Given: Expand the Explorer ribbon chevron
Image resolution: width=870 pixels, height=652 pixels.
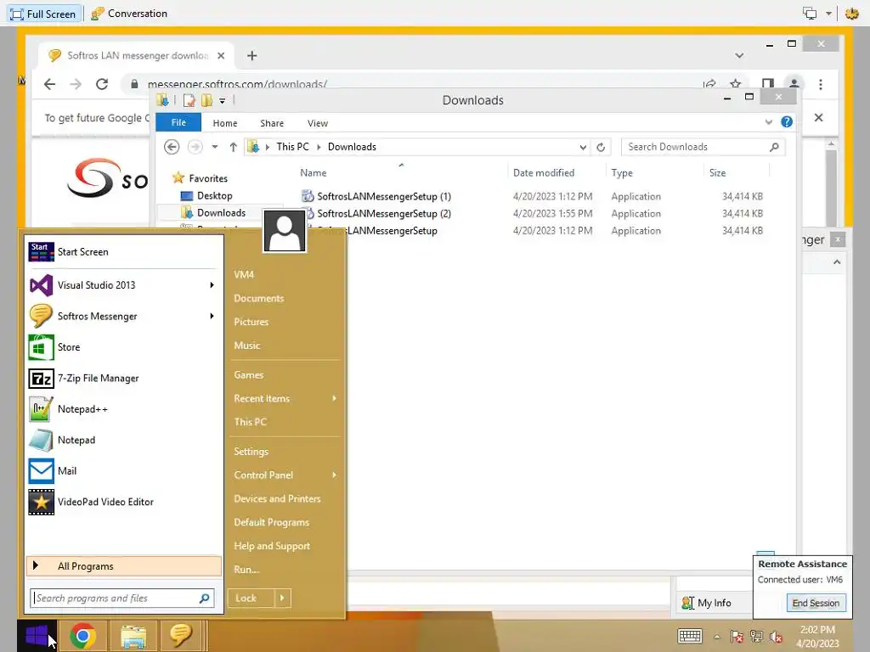Looking at the screenshot, I should tap(768, 122).
